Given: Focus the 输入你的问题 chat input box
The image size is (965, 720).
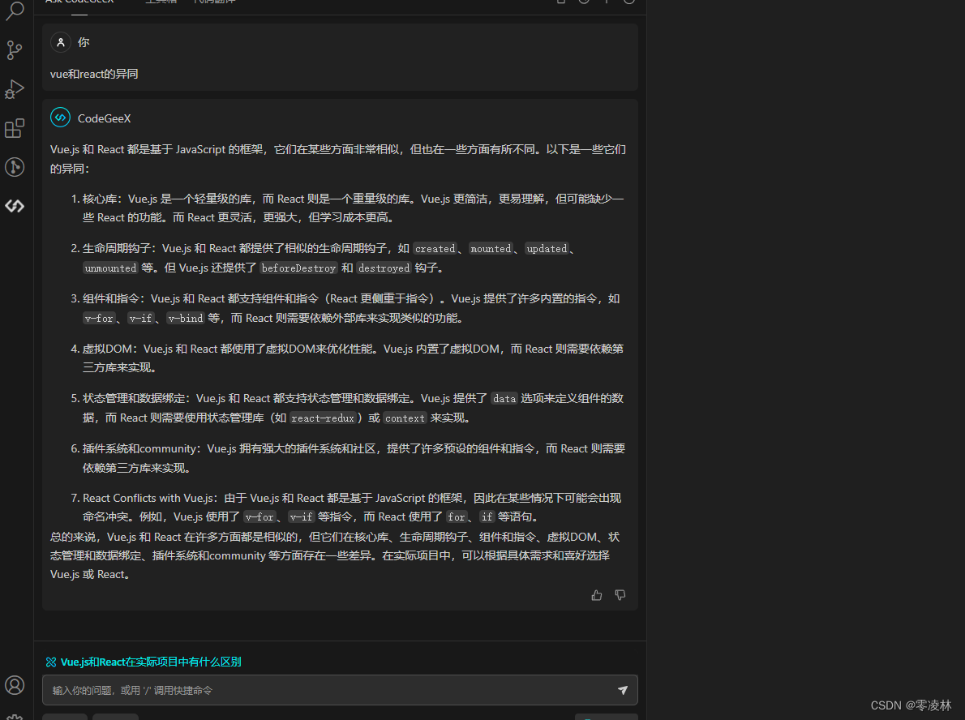Looking at the screenshot, I should (x=340, y=690).
